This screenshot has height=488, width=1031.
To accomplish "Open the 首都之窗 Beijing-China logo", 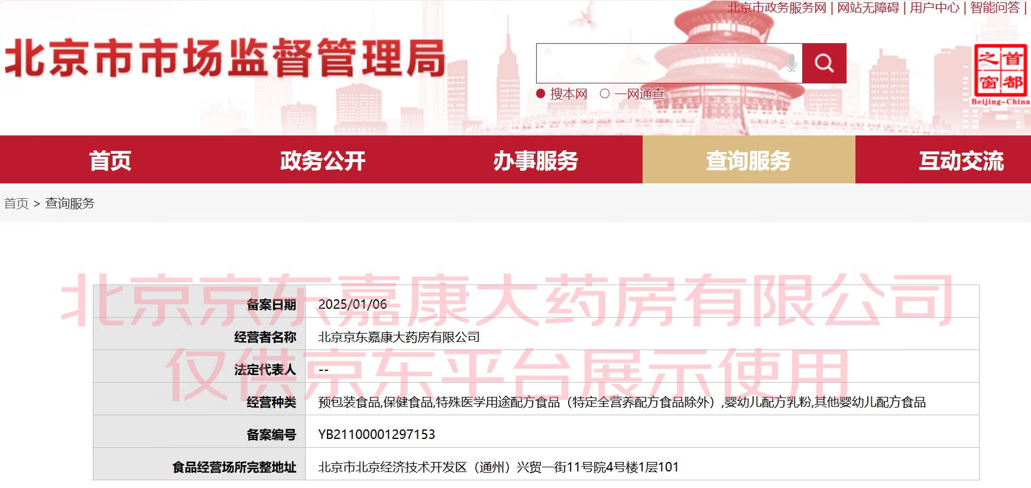I will (x=1000, y=75).
